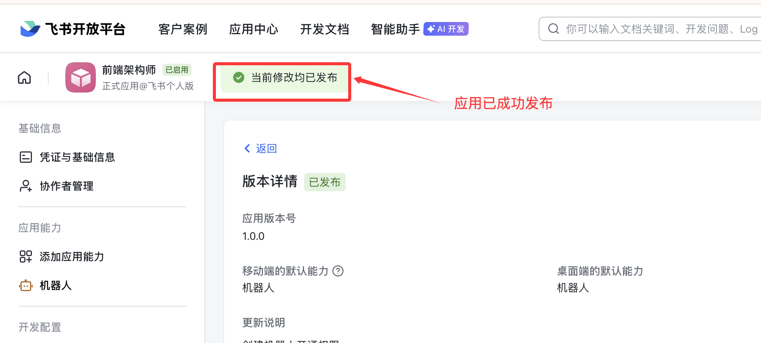
Task: Select the 机器人 robot icon in sidebar
Action: [25, 285]
